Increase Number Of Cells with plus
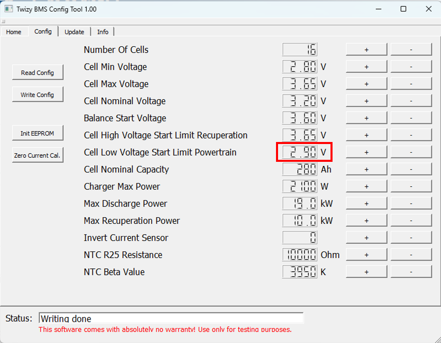 tap(366, 50)
